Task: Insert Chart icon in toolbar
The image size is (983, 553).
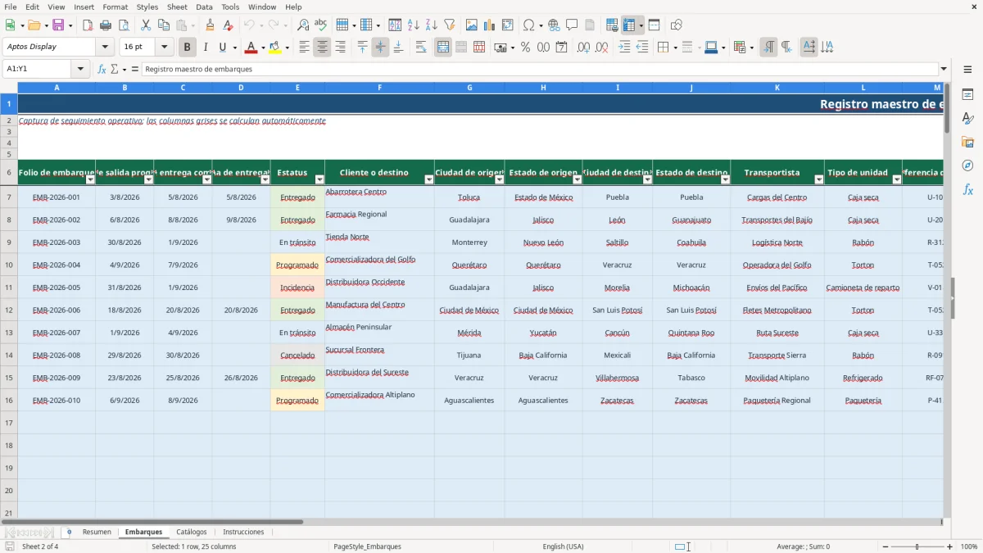Action: pos(490,25)
